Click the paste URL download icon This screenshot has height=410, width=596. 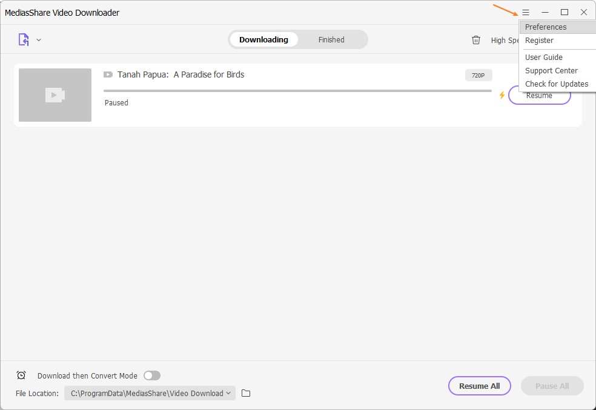point(24,40)
